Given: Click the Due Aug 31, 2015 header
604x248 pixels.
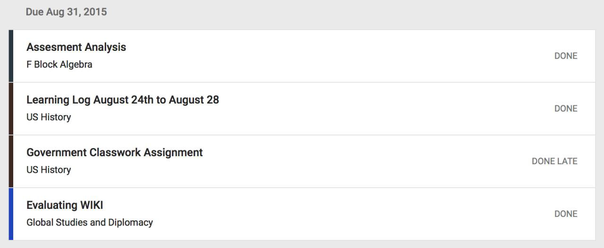Looking at the screenshot, I should 66,12.
